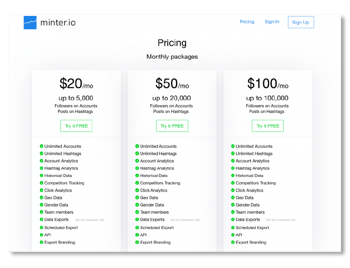Click the Gender Data checkmark in $100 plan

233,205
